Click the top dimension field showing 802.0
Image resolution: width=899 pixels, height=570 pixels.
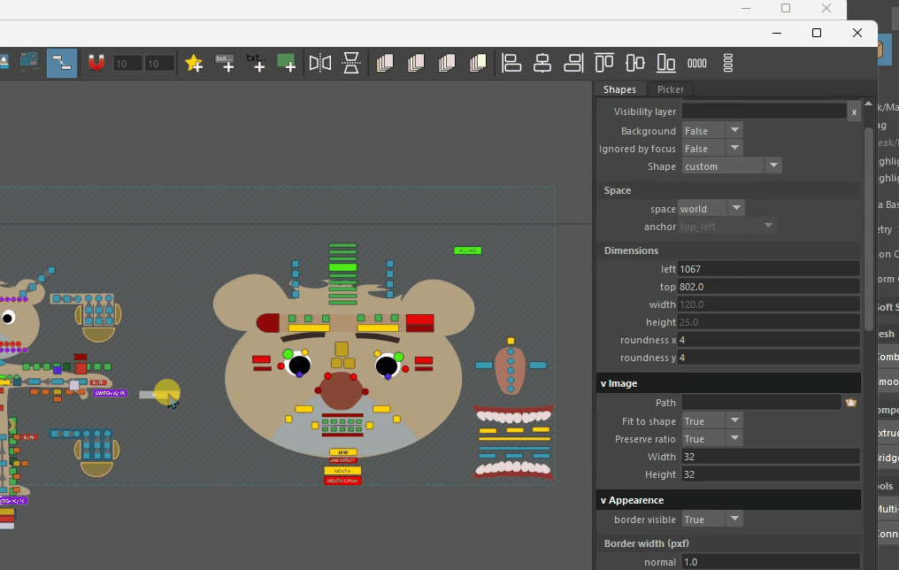(768, 287)
